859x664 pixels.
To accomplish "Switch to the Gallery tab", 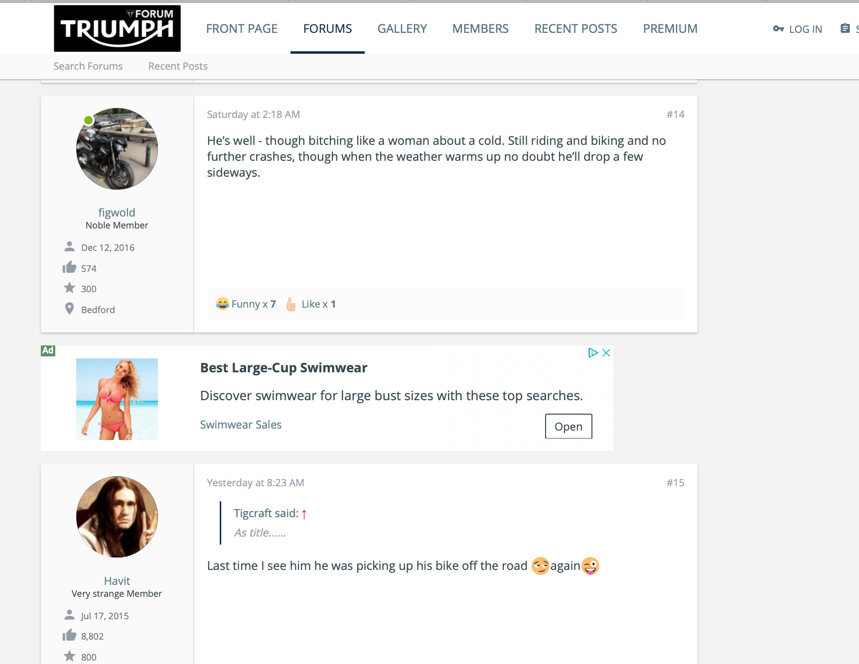I will pos(402,29).
